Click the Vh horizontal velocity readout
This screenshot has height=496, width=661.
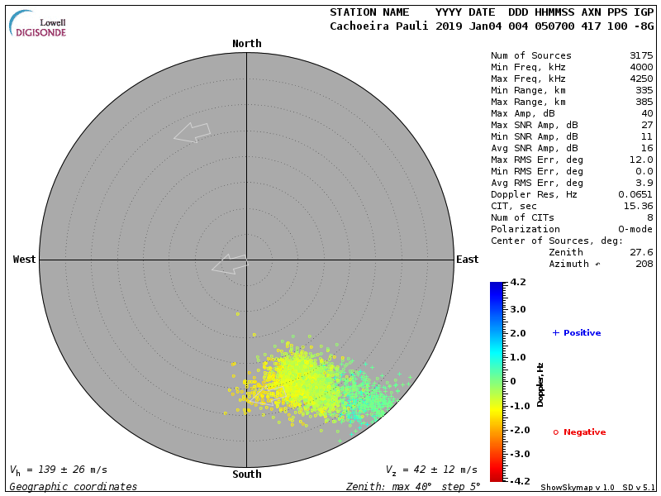coord(58,470)
